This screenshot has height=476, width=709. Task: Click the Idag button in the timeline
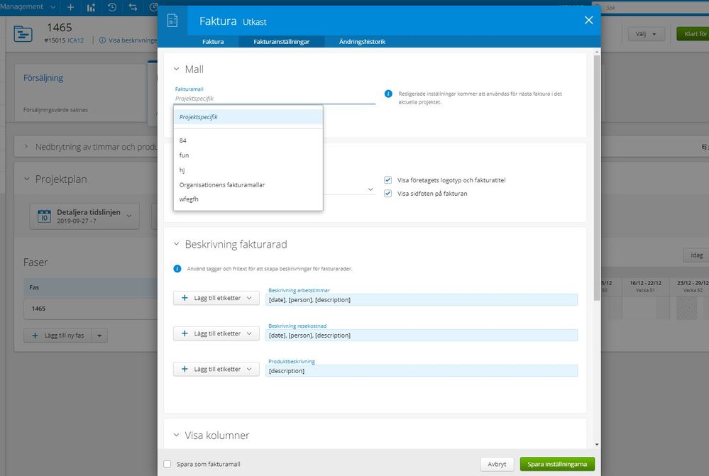pos(696,255)
